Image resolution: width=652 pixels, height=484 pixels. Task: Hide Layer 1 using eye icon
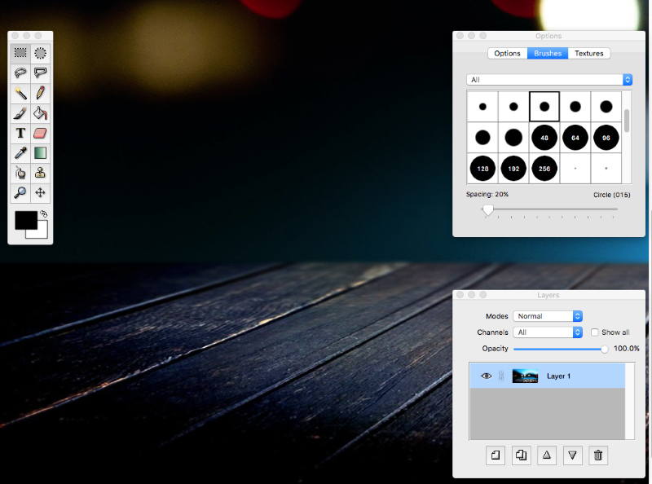pos(486,376)
